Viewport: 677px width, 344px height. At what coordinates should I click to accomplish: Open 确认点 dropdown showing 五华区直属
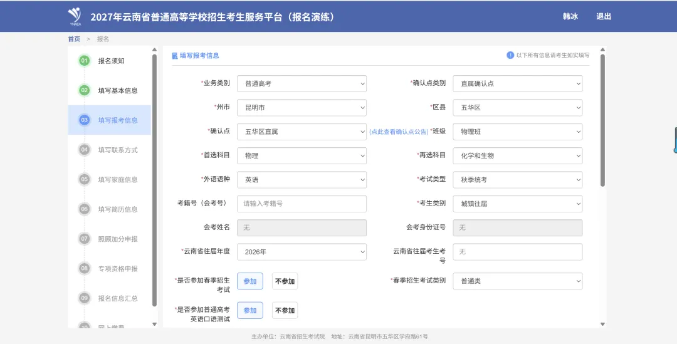(x=302, y=132)
